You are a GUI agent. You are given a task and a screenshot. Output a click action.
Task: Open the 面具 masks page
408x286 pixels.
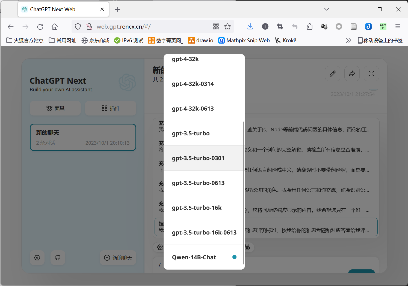pos(55,108)
